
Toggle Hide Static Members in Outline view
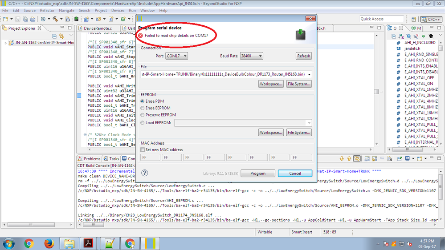coord(416,36)
